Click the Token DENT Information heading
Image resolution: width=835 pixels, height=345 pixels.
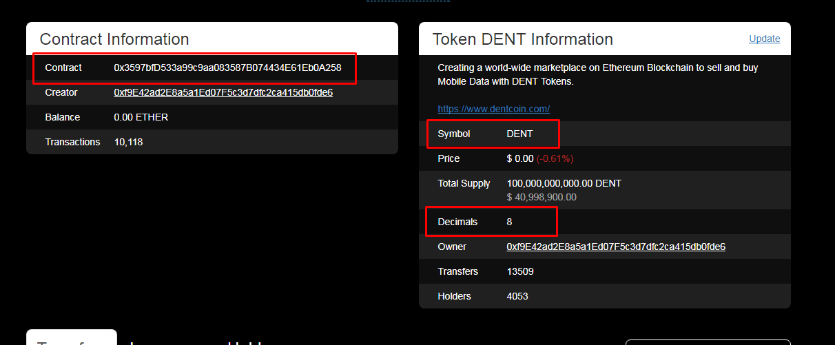point(523,39)
